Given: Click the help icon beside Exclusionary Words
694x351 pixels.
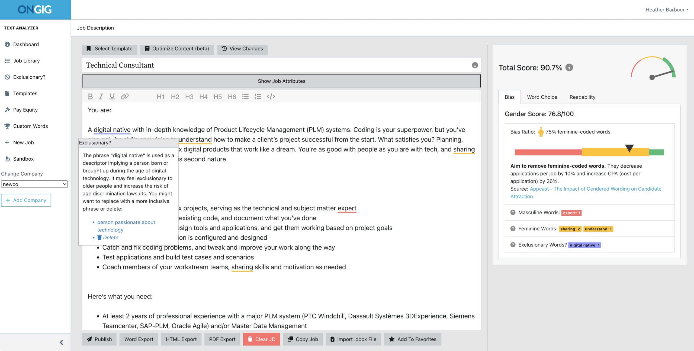Looking at the screenshot, I should (x=513, y=245).
